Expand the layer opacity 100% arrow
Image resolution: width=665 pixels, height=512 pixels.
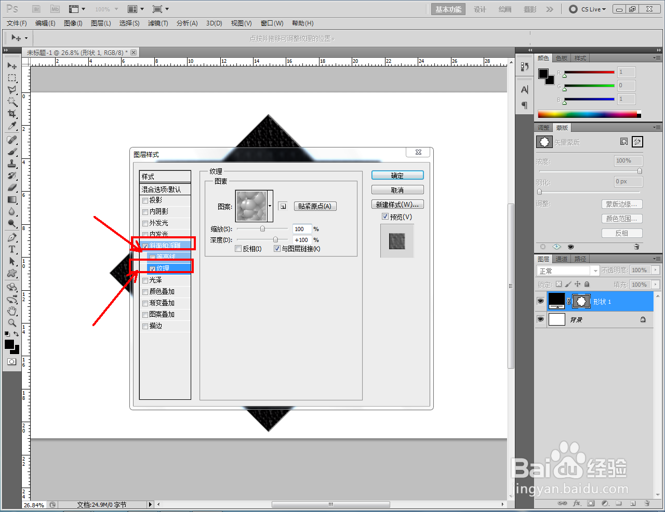pyautogui.click(x=656, y=270)
